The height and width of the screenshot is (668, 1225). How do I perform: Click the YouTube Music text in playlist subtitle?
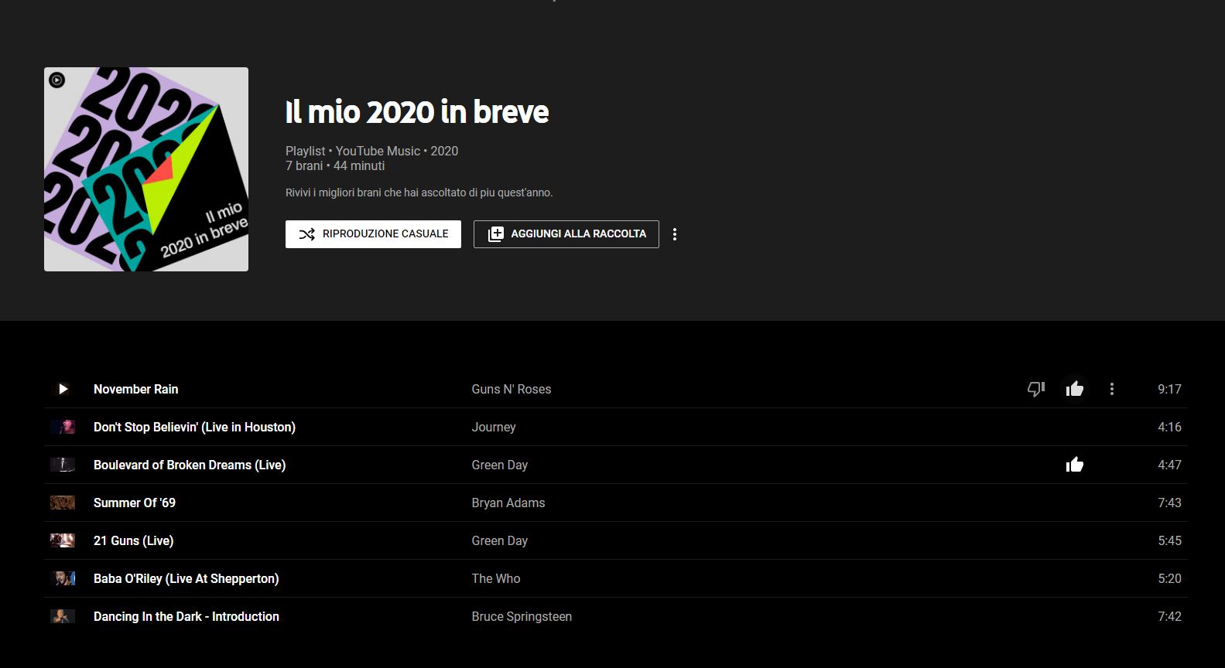tap(378, 151)
